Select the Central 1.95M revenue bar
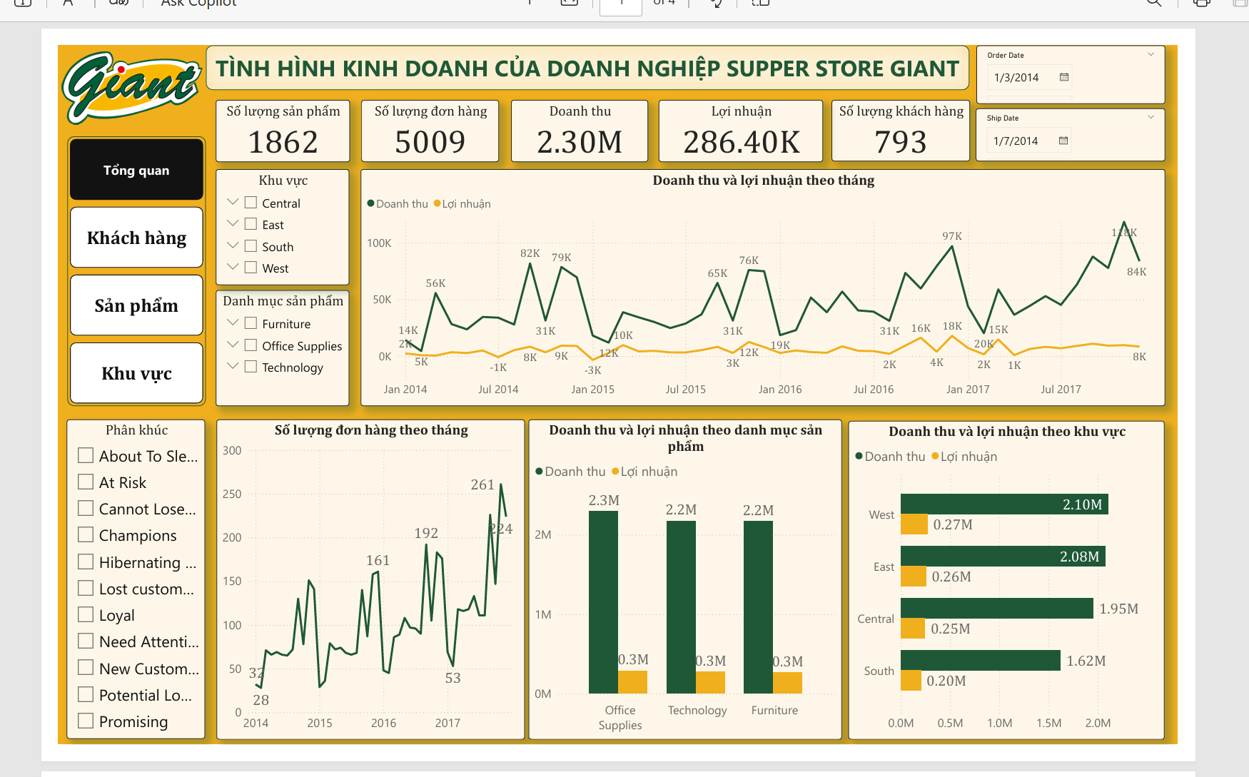1249x777 pixels. [997, 608]
